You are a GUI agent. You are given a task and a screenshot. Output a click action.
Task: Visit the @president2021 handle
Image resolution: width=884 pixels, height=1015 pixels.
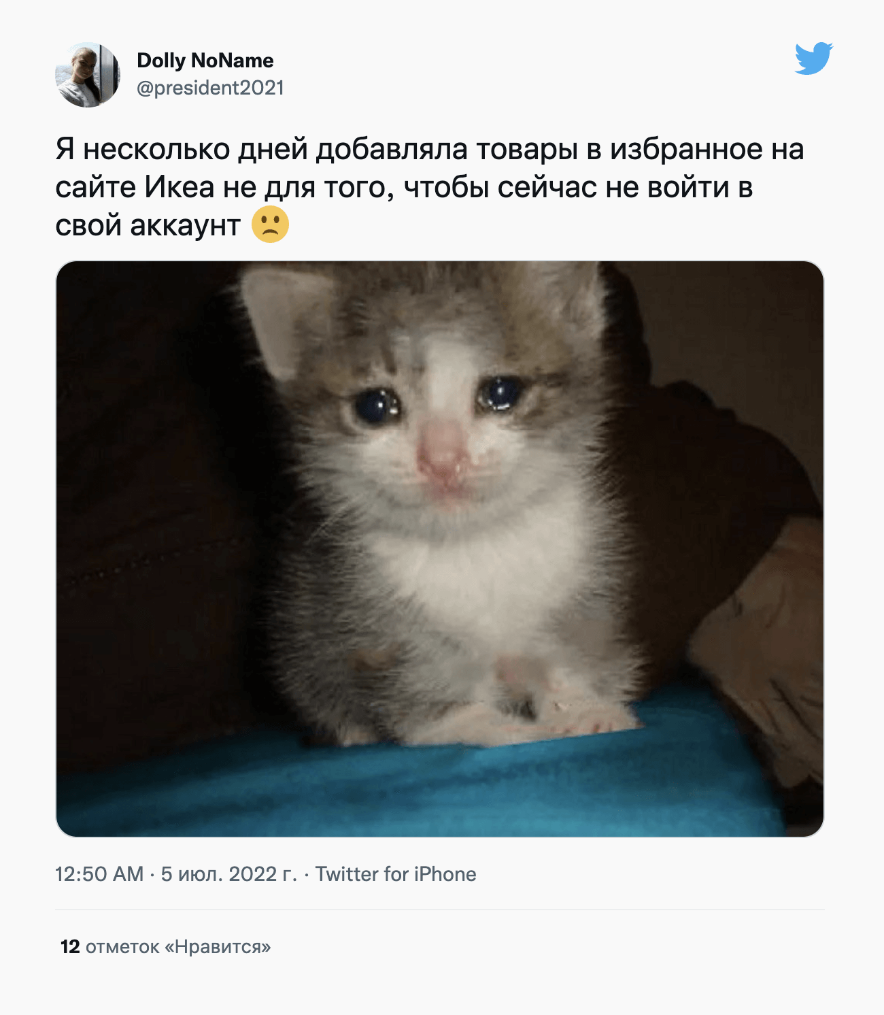[x=210, y=88]
